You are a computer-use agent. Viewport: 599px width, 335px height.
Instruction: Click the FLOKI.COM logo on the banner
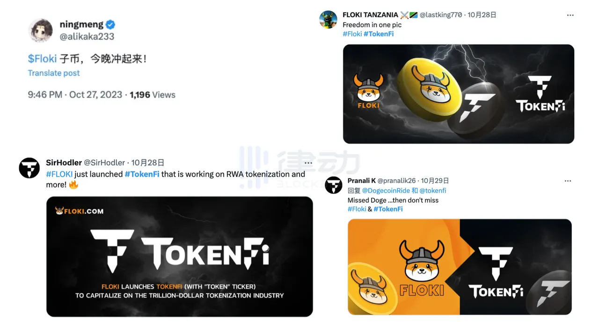pos(79,211)
